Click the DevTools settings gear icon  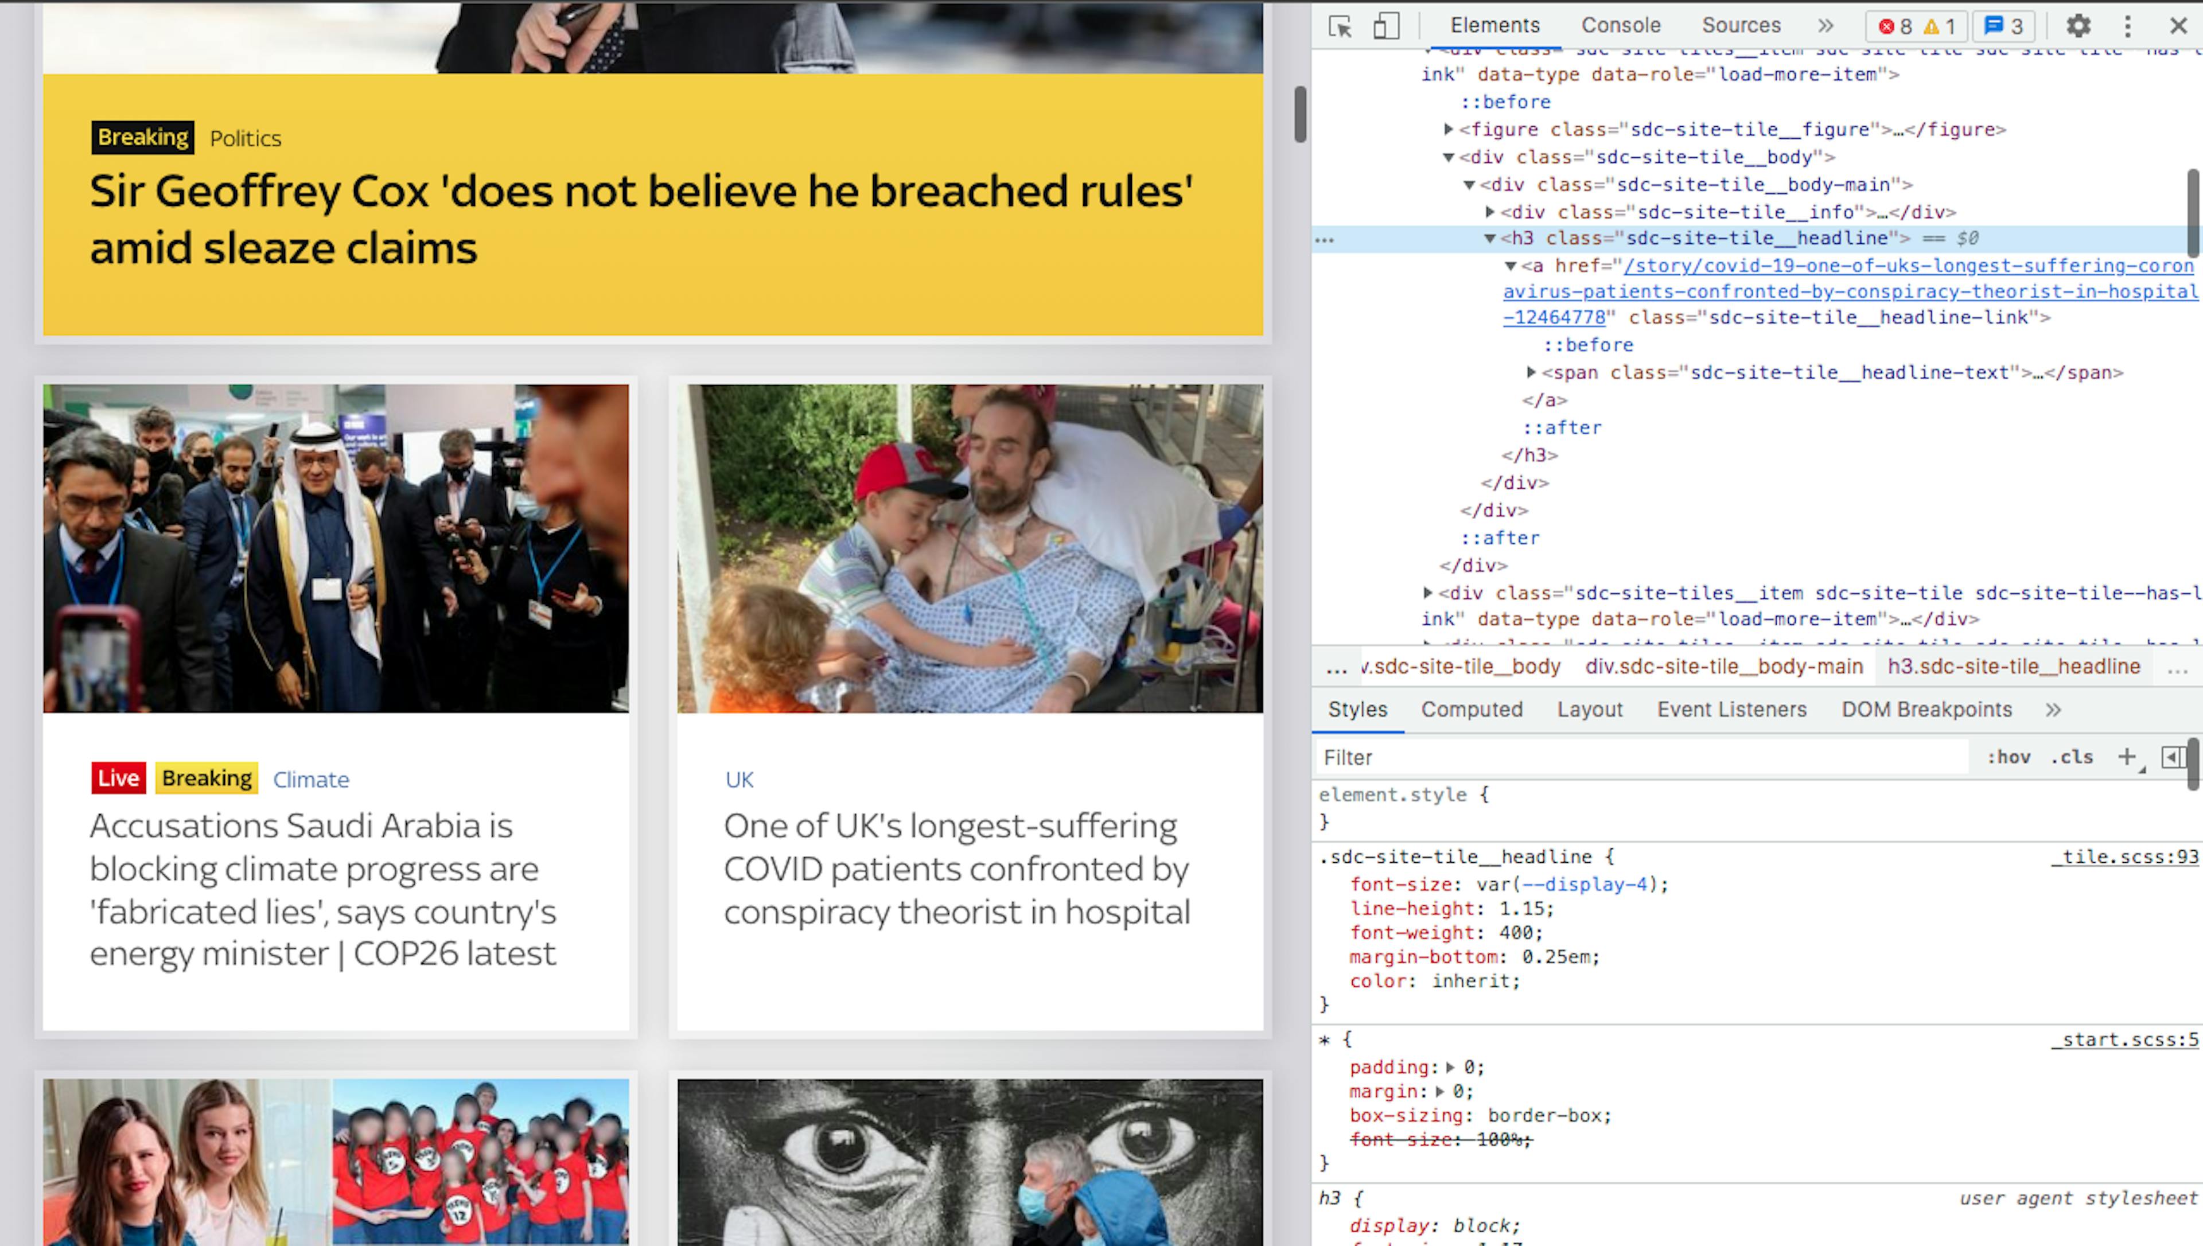pos(2080,26)
